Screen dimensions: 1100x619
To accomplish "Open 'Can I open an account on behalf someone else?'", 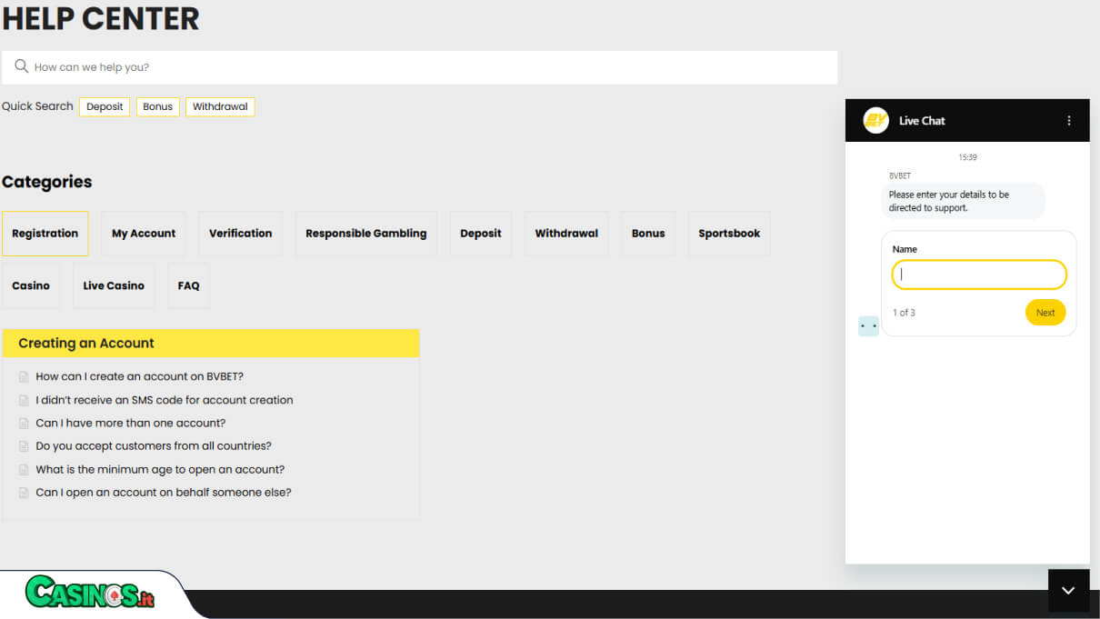I will point(164,493).
